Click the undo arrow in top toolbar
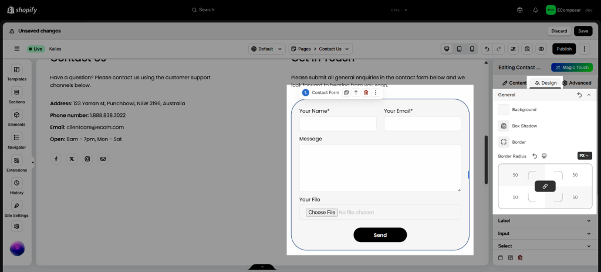This screenshot has height=272, width=601. (487, 49)
